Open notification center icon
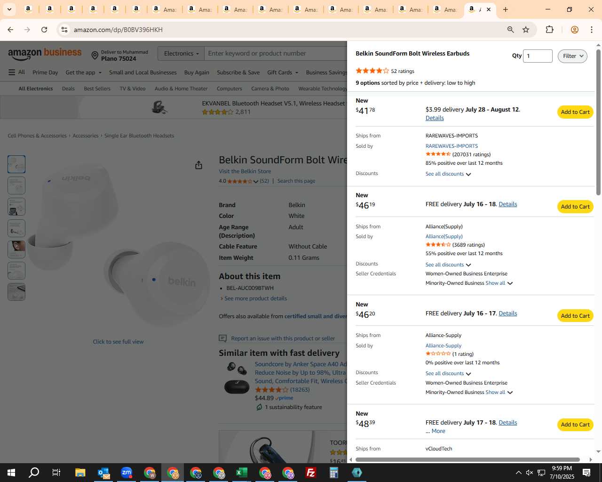Image resolution: width=602 pixels, height=482 pixels. point(586,473)
